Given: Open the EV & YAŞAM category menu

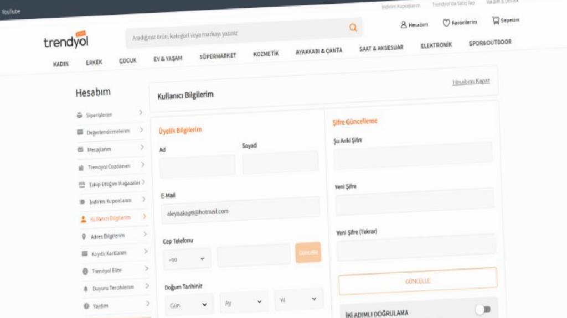Looking at the screenshot, I should (168, 59).
